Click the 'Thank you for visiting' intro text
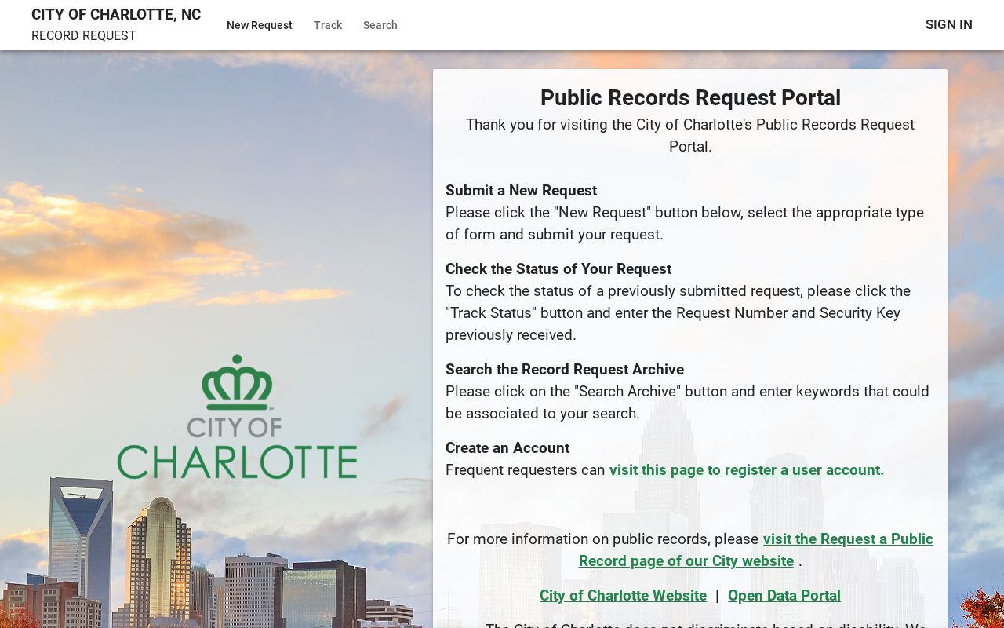Viewport: 1004px width, 628px height. click(690, 135)
